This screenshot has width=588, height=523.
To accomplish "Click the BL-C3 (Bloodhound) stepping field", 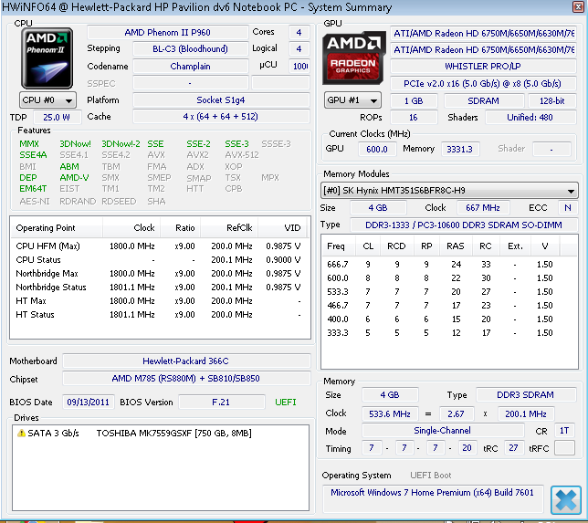I will tap(190, 48).
